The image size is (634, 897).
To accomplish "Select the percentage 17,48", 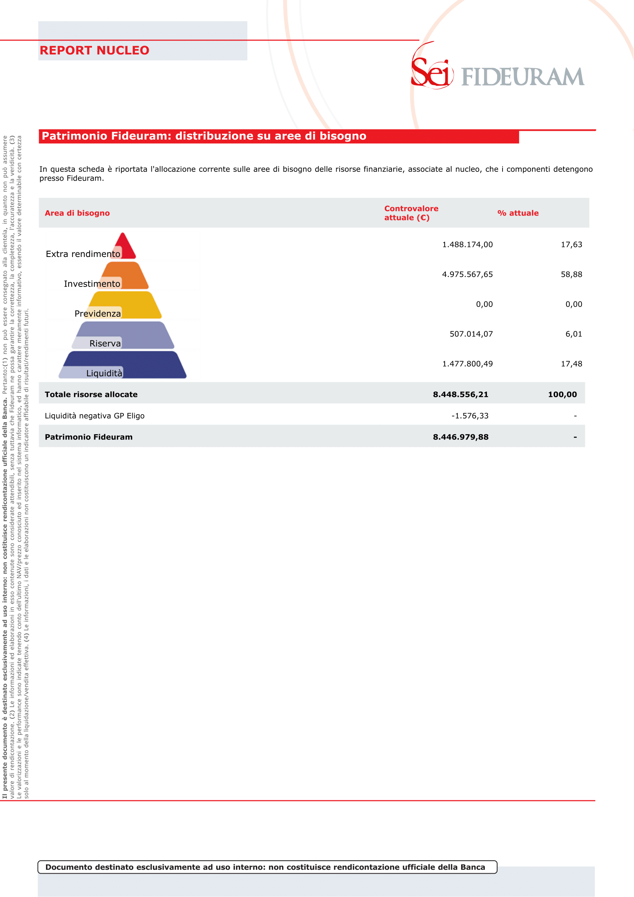I will (572, 364).
